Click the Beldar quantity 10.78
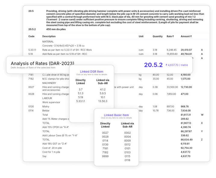Screen dimensions: 216x178 pos(155,111)
